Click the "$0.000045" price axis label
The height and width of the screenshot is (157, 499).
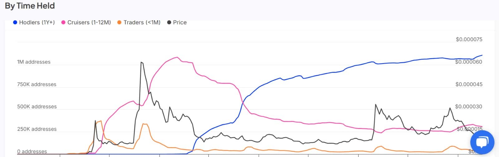pos(468,84)
